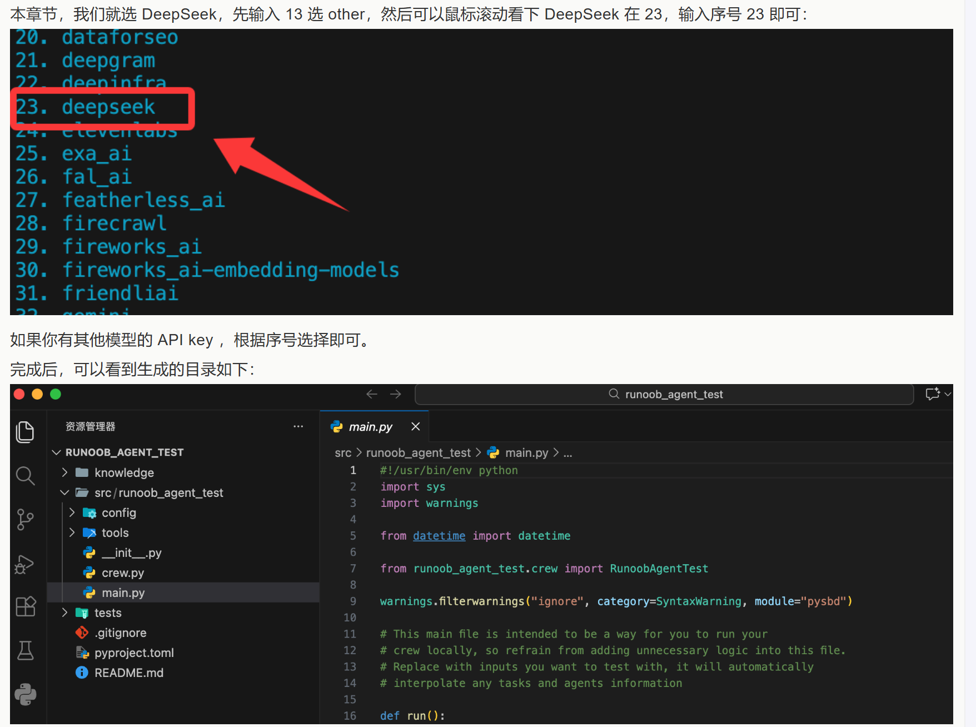Screen dimensions: 976x727
Task: Expand the tests folder chevron
Action: coord(64,613)
